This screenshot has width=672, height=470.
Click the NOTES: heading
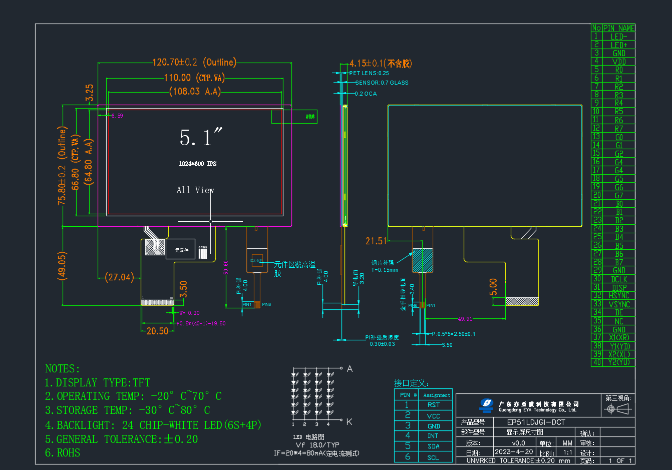pos(63,369)
